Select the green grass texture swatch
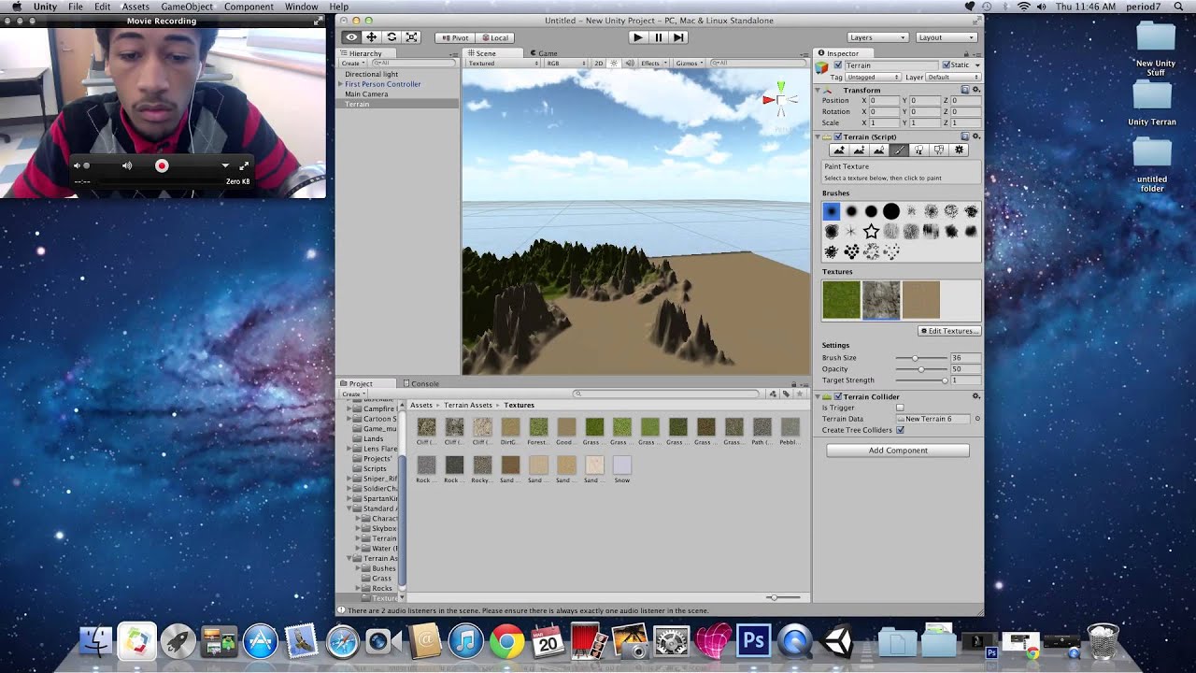 point(841,300)
